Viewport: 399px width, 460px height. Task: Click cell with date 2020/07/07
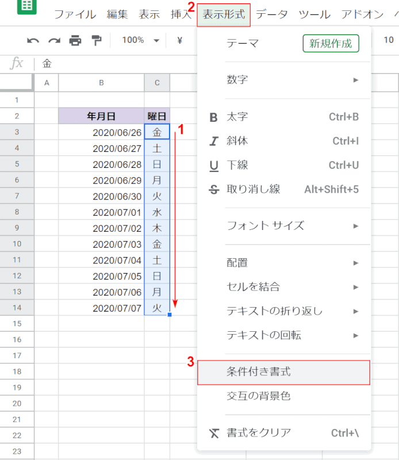coord(101,308)
